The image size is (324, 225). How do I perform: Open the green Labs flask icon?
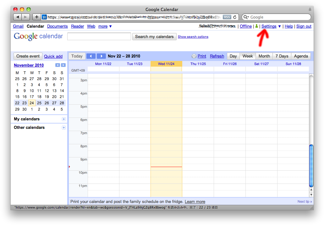pos(256,26)
